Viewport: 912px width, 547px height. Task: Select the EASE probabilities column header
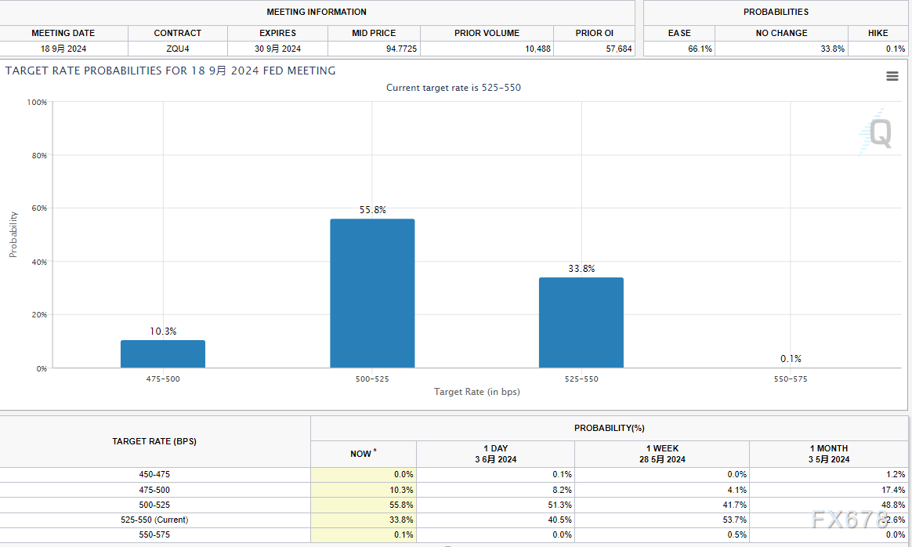pos(679,33)
